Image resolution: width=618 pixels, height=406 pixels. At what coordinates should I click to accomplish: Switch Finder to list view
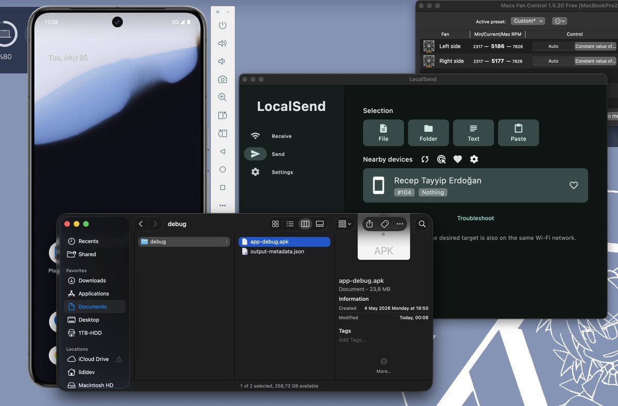tap(290, 224)
